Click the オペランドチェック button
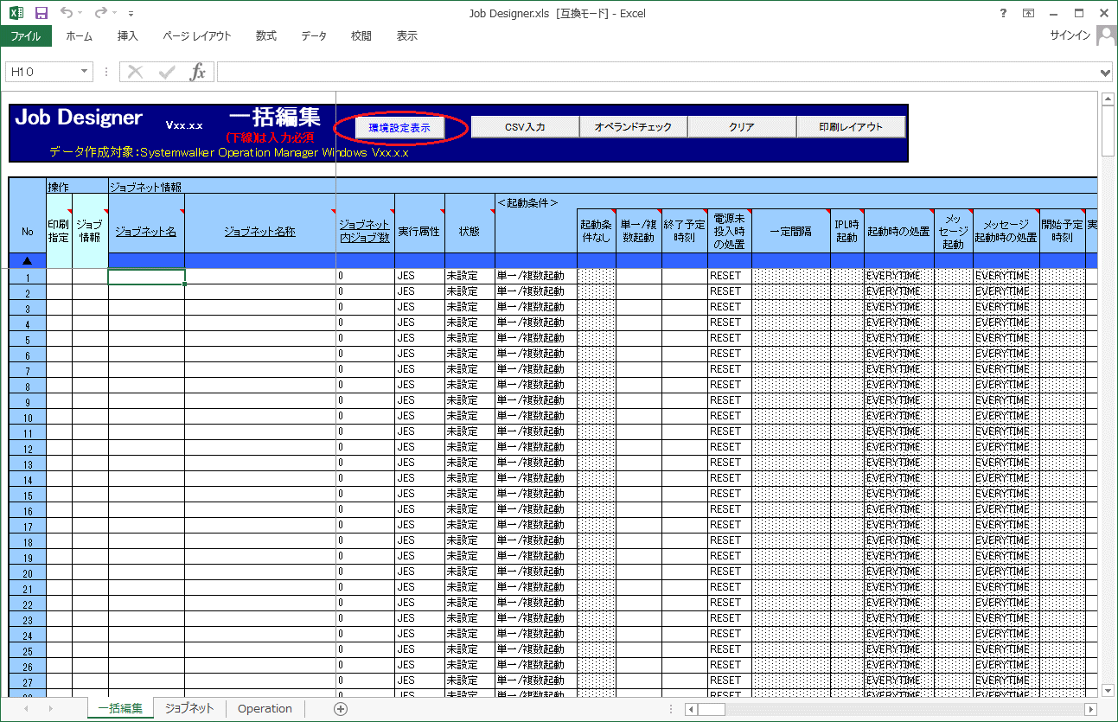The width and height of the screenshot is (1118, 722). point(633,127)
